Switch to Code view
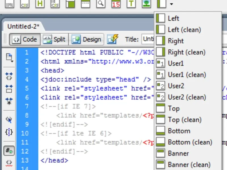The width and height of the screenshot is (227, 170). (25, 39)
